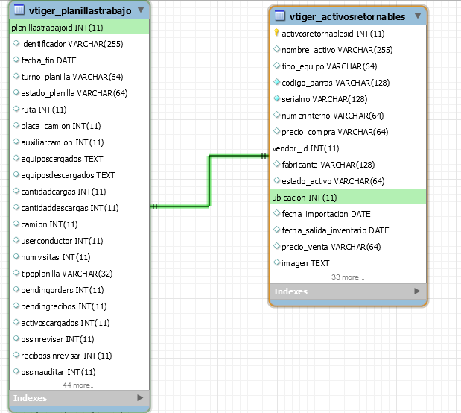The width and height of the screenshot is (461, 413).
Task: Select pendingrecibos INT(11) column text
Action: coord(64,306)
